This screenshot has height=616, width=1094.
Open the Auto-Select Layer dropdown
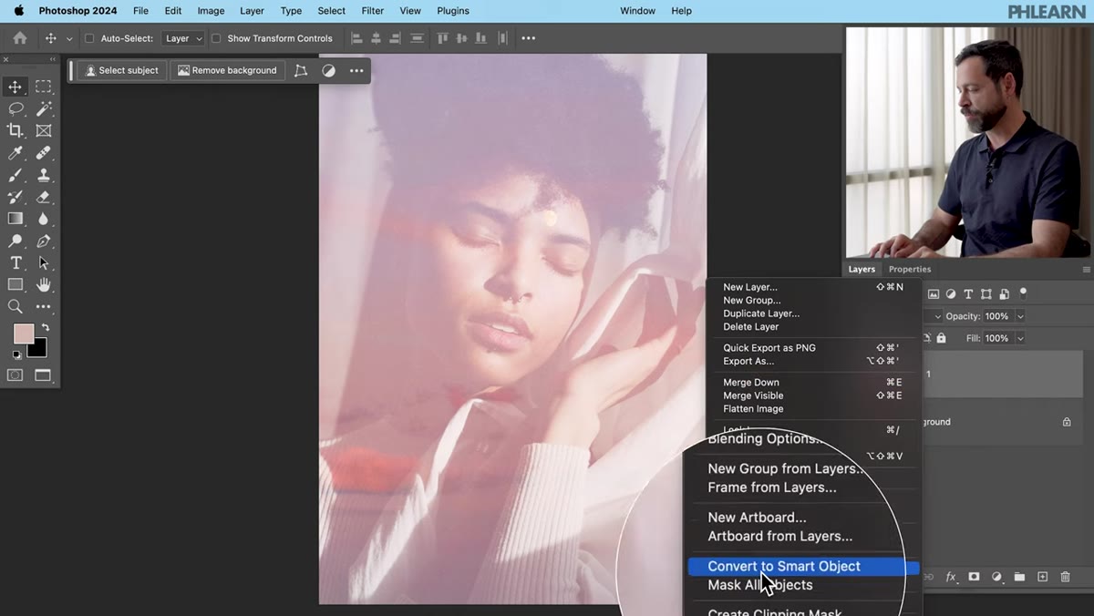183,38
